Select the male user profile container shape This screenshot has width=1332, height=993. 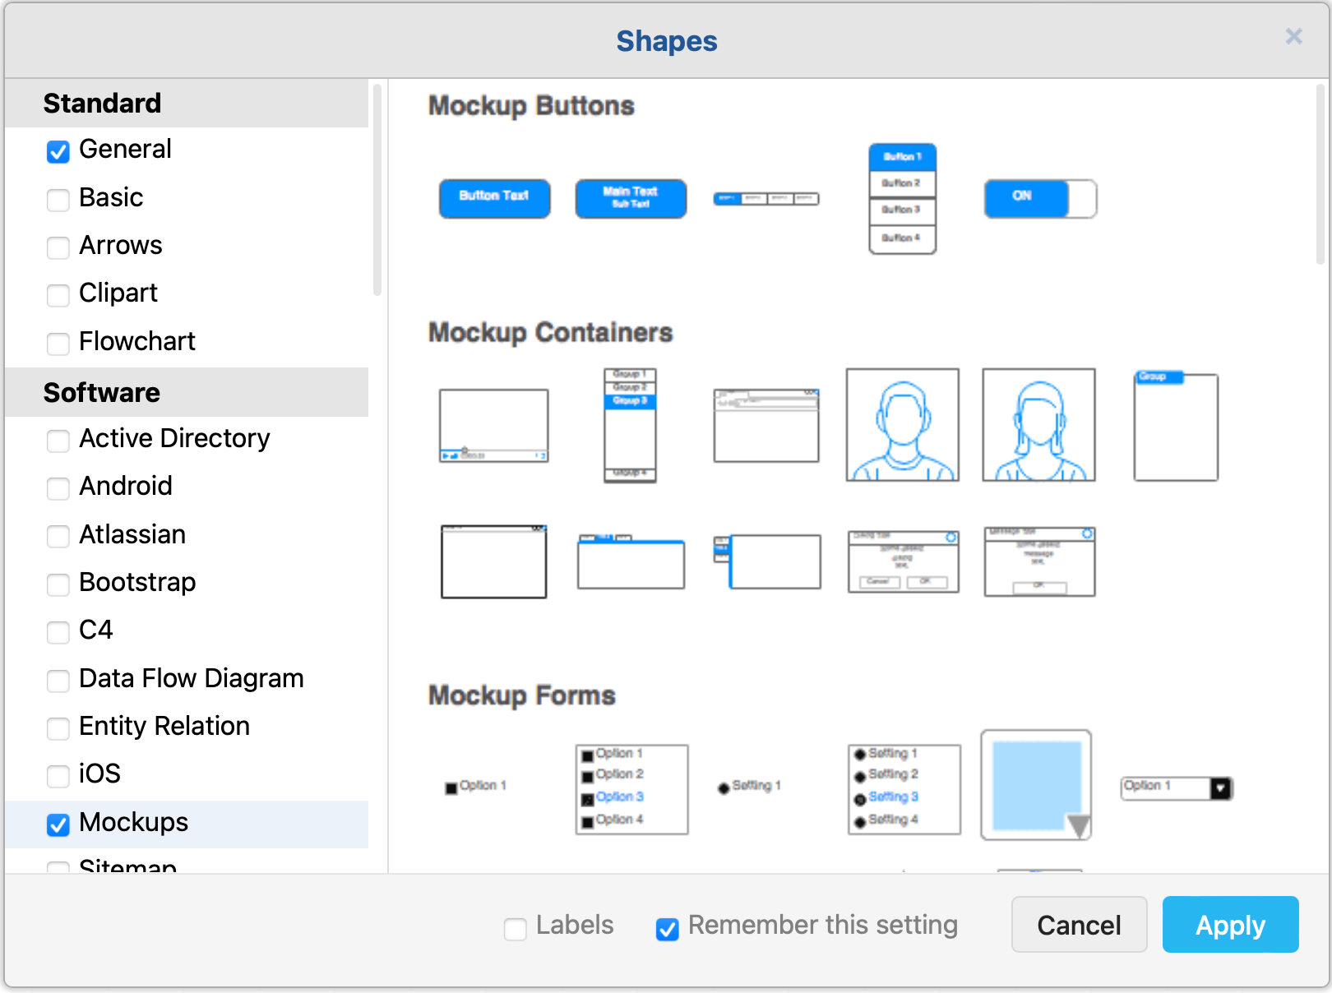pyautogui.click(x=902, y=425)
